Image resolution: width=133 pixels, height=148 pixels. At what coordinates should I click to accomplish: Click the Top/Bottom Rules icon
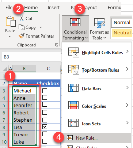tap(74, 70)
